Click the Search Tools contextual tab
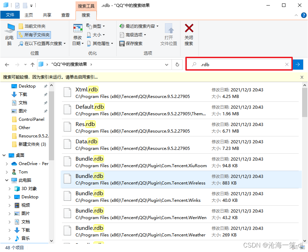308x252 pixels. point(86,6)
